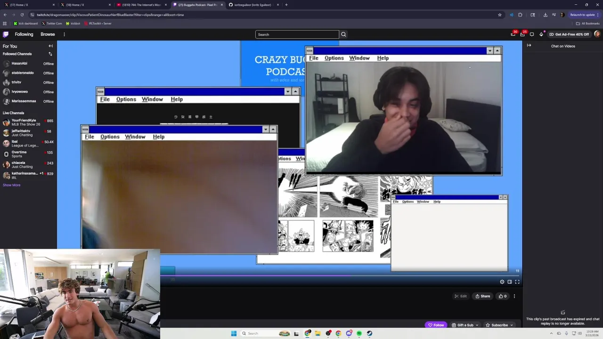Open the Following page
This screenshot has height=339, width=603.
point(24,34)
